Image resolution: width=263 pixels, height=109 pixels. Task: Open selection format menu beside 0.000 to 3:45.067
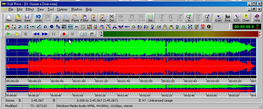tap(140, 100)
